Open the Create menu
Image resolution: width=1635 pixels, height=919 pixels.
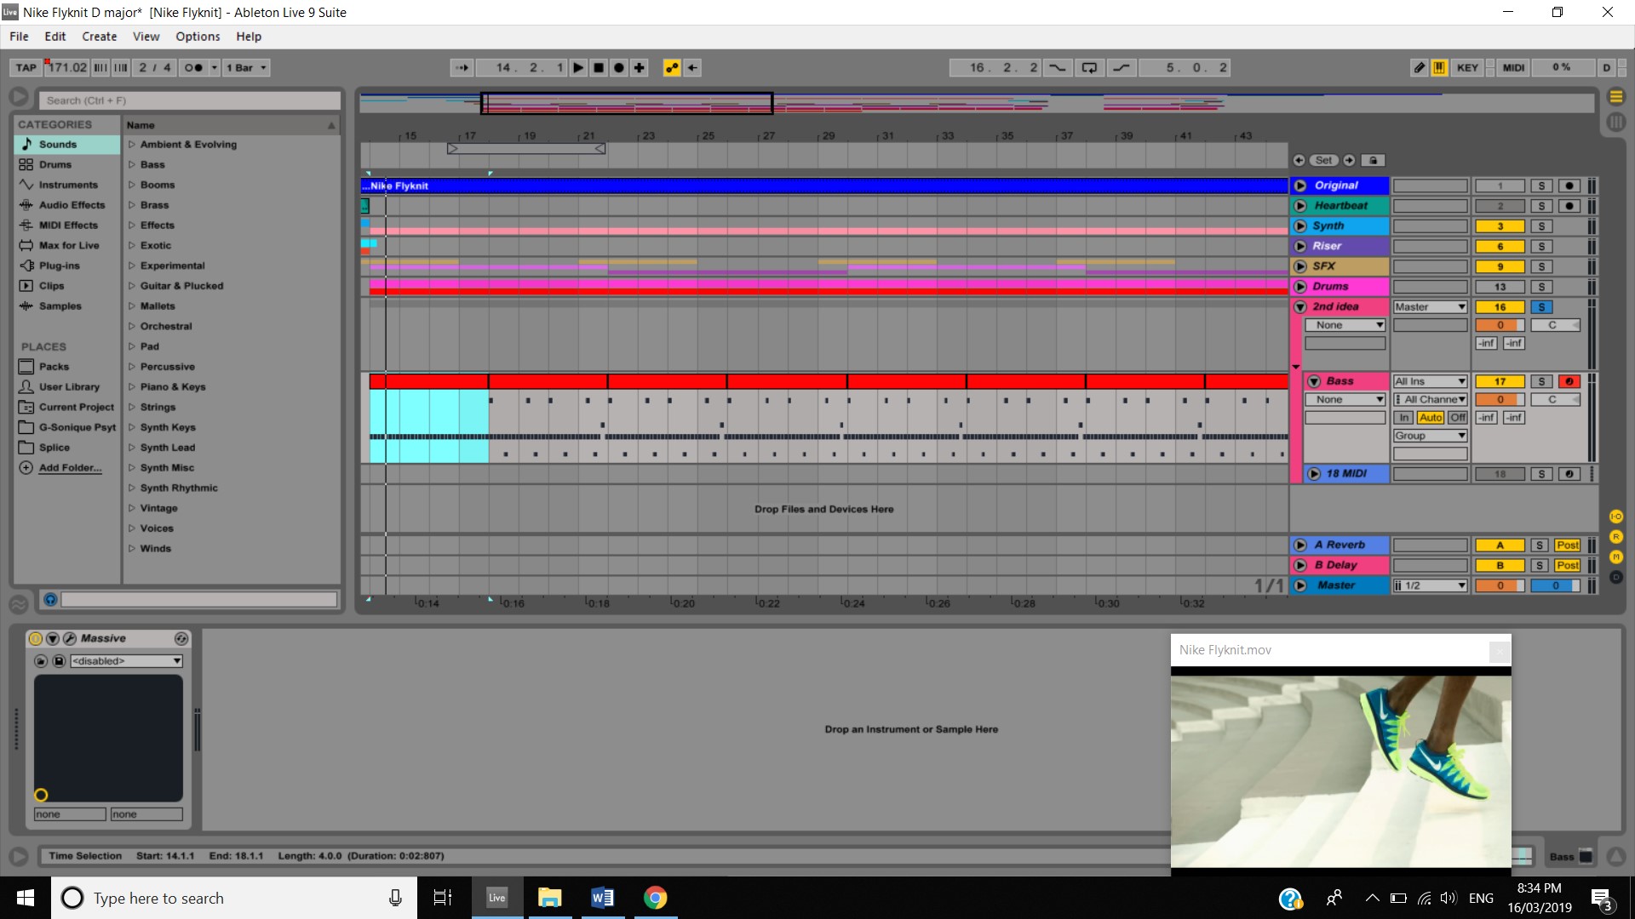(x=99, y=37)
